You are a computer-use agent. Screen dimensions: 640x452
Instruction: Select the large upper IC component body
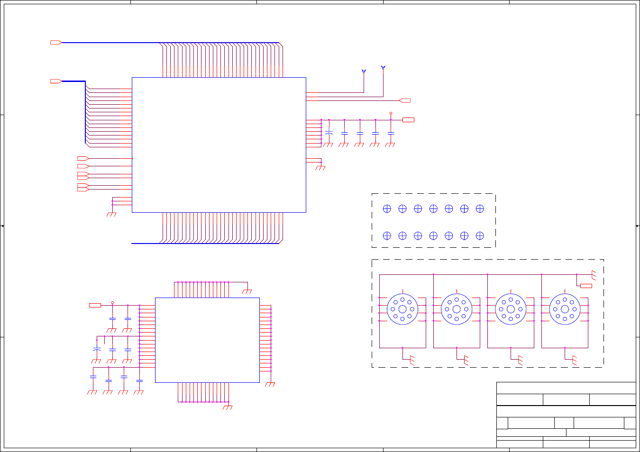[219, 145]
